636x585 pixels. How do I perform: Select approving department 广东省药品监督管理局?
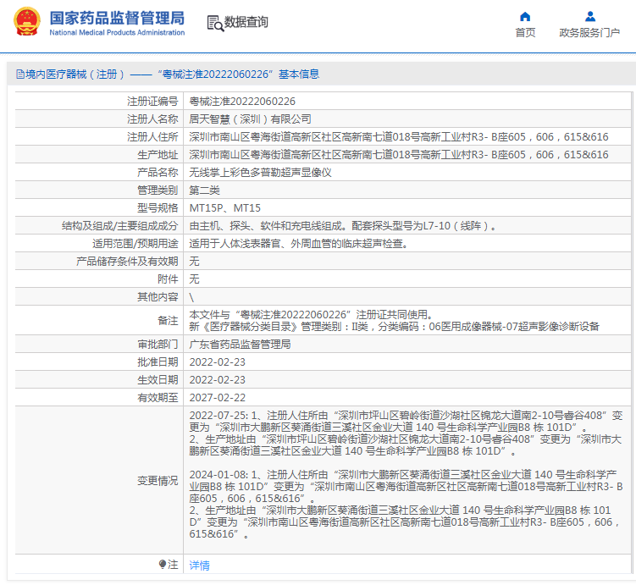click(241, 345)
